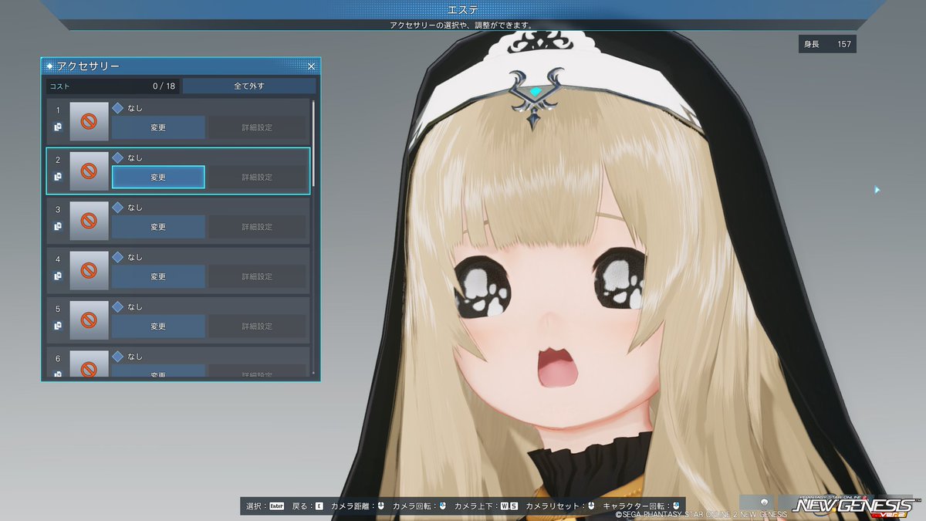This screenshot has width=926, height=521.
Task: Click the アクセサリーの選択や、調整ができます description
Action: (x=463, y=25)
